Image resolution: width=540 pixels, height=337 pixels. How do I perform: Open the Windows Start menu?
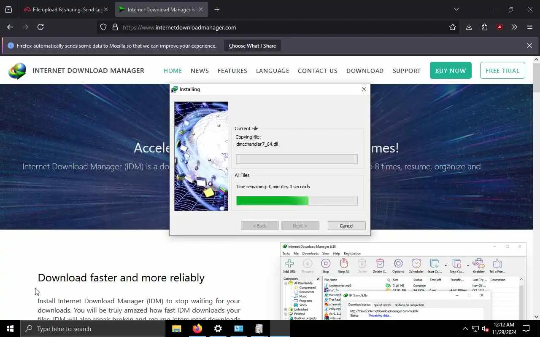click(x=10, y=329)
